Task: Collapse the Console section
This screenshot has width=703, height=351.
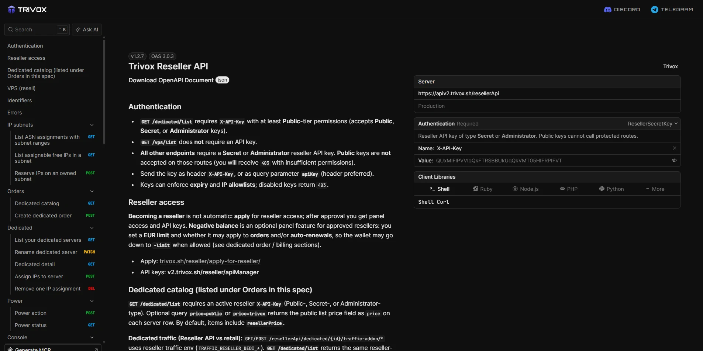Action: (92, 337)
